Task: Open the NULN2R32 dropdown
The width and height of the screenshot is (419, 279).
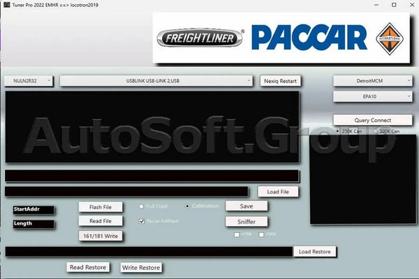Action: point(29,81)
